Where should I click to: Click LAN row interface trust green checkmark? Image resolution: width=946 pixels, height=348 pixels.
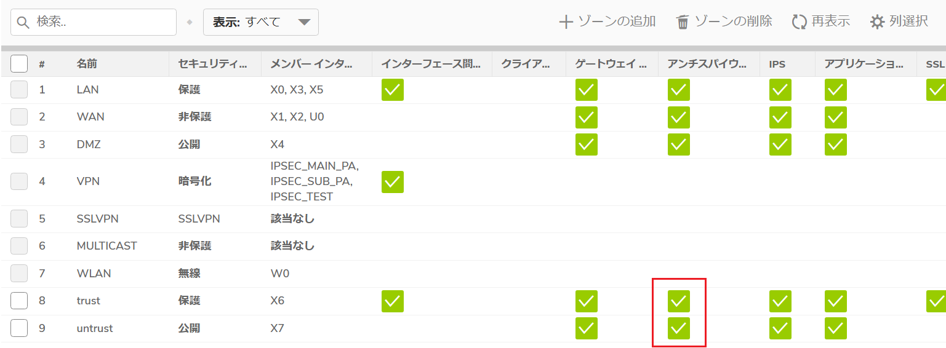(393, 90)
